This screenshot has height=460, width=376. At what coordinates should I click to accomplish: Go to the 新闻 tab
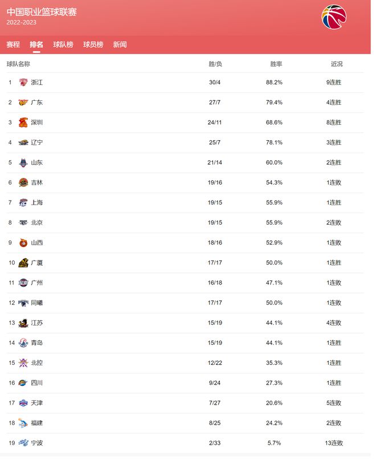[x=120, y=44]
